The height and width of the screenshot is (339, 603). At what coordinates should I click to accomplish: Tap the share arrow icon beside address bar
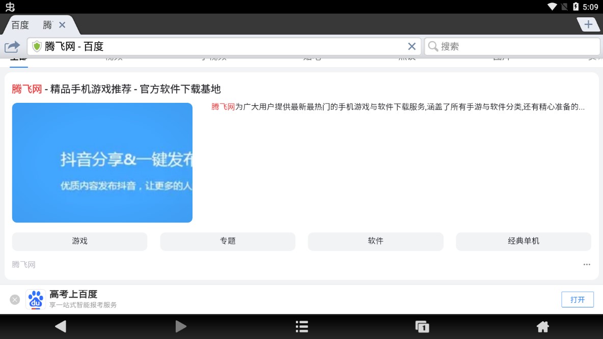12,47
